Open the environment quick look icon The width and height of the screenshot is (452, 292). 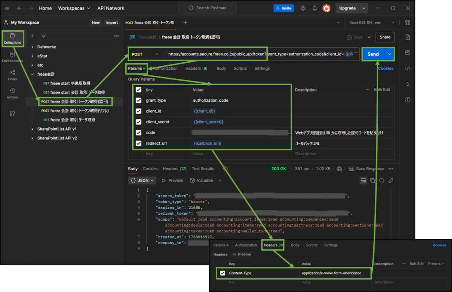click(x=408, y=23)
